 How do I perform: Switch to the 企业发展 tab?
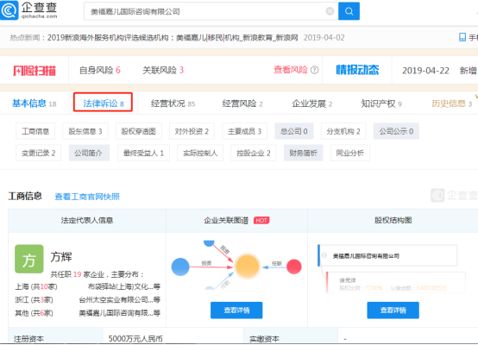pyautogui.click(x=311, y=103)
